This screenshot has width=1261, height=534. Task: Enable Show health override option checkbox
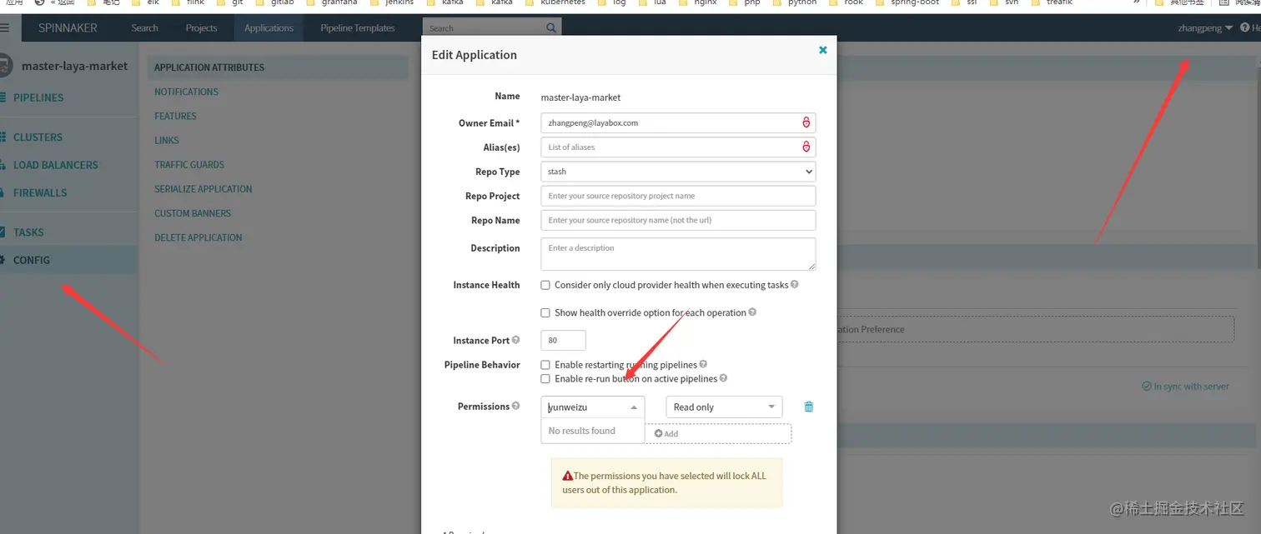coord(545,313)
